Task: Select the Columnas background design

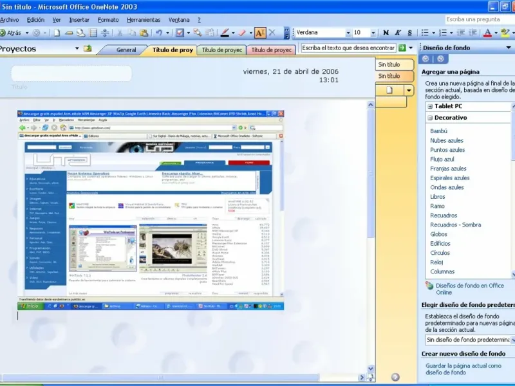Action: (x=442, y=271)
